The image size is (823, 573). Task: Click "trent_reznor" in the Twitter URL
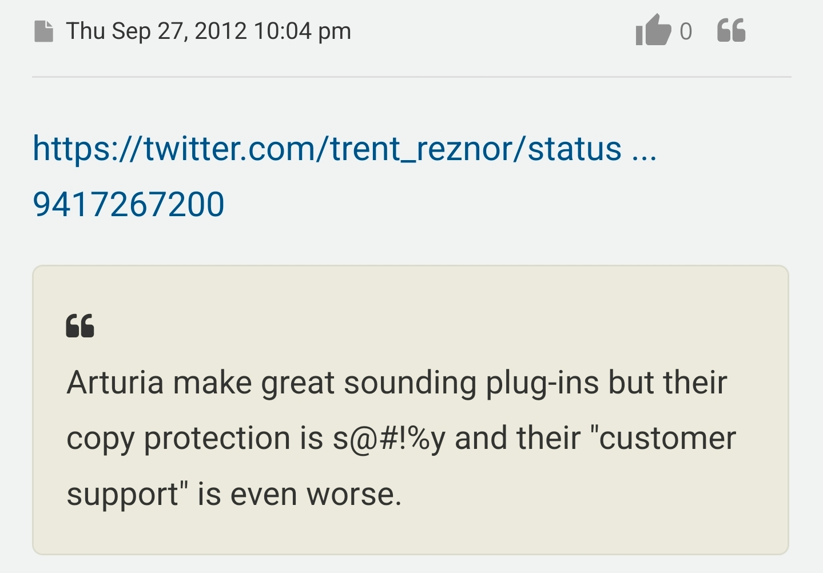point(422,149)
